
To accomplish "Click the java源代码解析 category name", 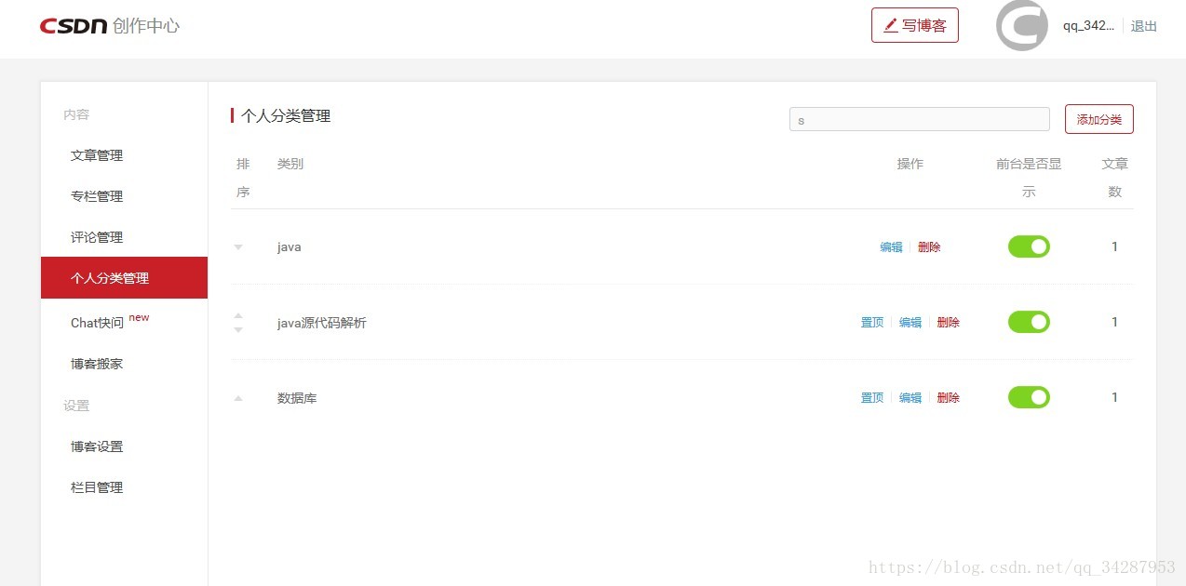I will pos(322,323).
